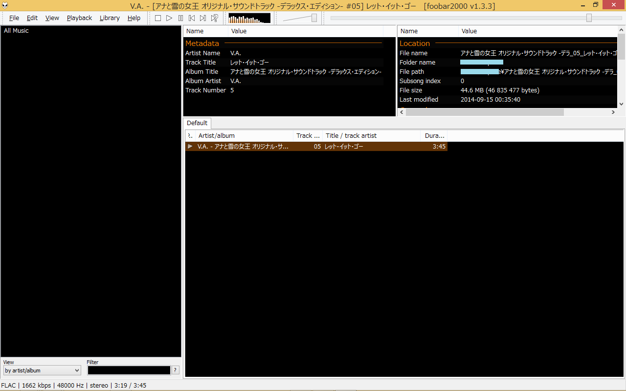Pause the current track

click(180, 18)
